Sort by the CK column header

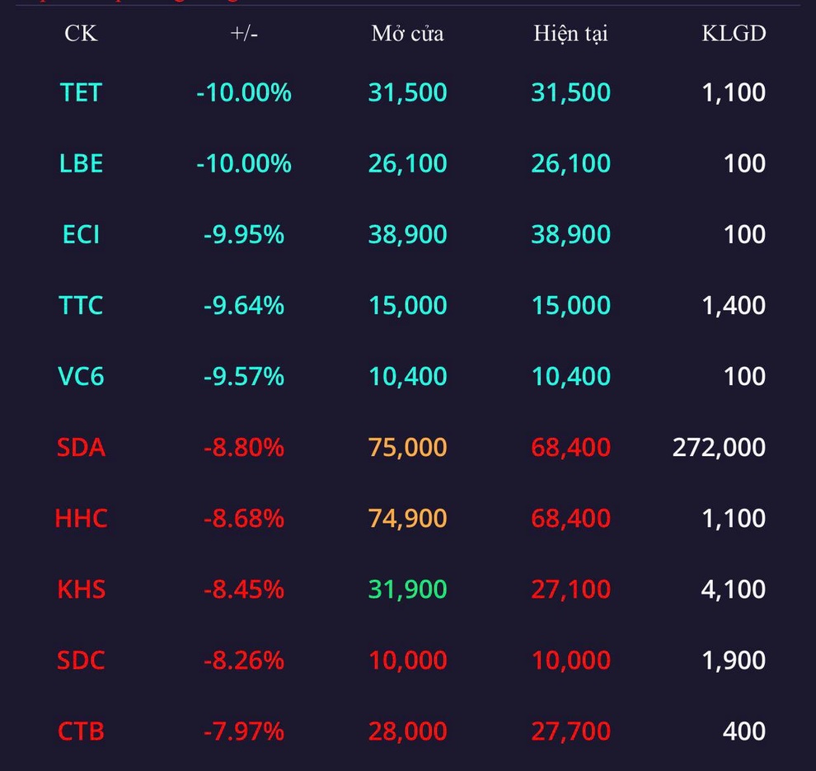click(81, 33)
